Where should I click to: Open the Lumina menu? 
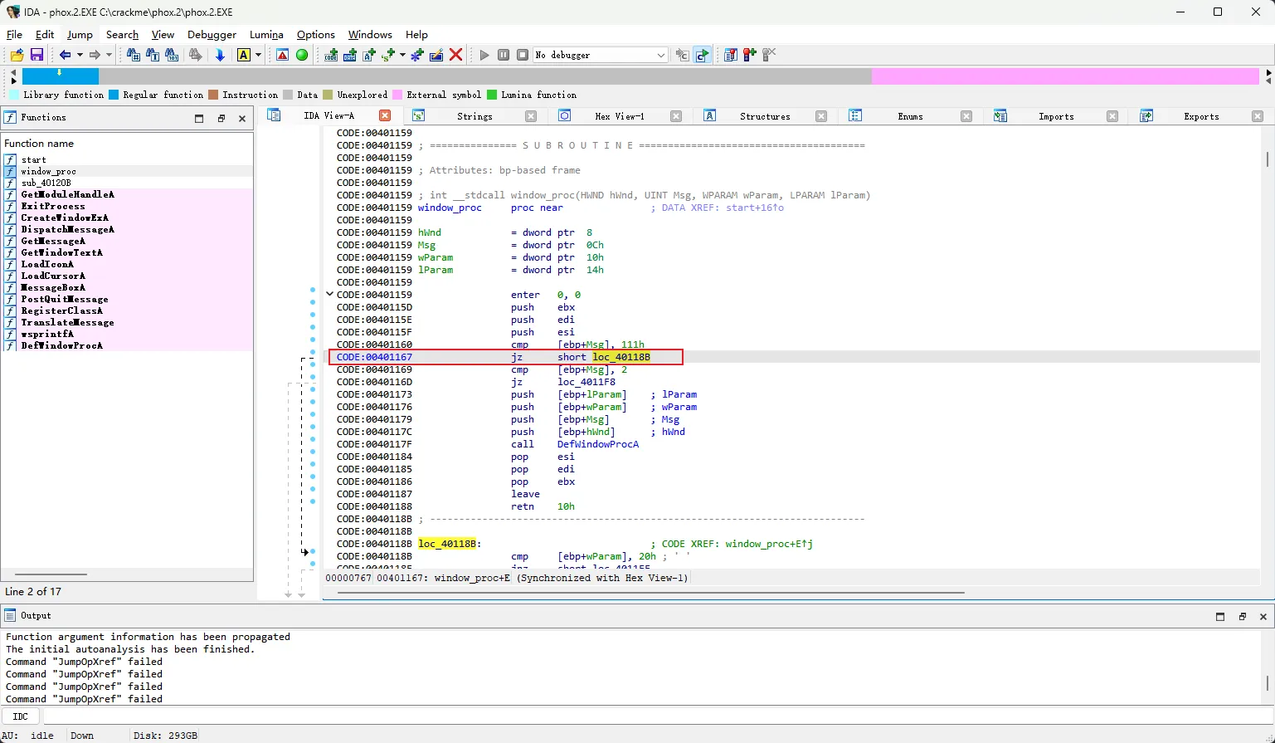[266, 34]
